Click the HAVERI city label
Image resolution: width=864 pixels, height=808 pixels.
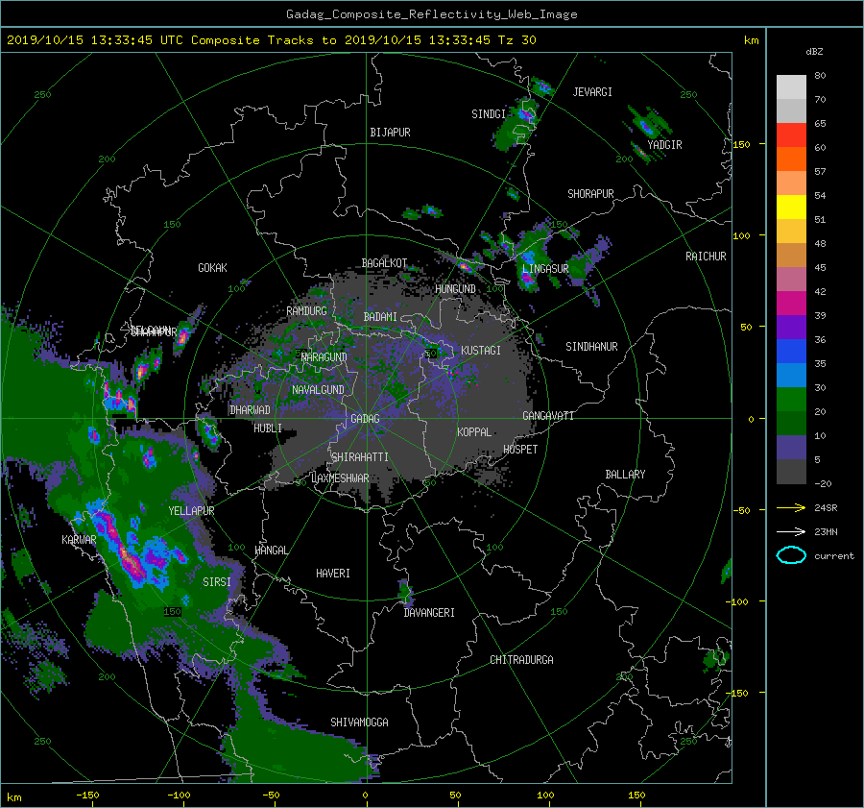333,574
